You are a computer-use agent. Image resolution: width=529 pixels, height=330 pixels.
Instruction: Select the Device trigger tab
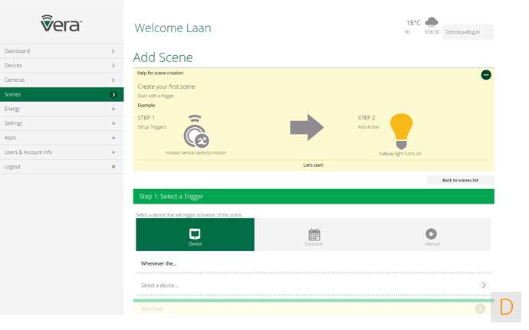(x=195, y=235)
